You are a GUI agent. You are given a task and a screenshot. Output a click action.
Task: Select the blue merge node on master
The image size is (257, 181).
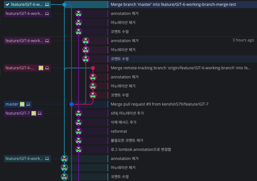coord(71,104)
